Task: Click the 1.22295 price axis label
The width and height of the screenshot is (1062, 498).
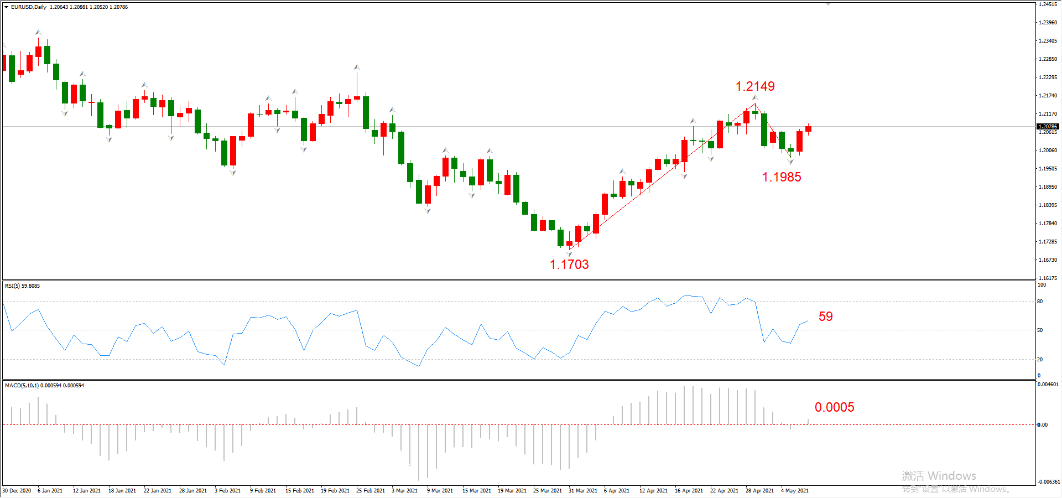Action: click(1048, 77)
